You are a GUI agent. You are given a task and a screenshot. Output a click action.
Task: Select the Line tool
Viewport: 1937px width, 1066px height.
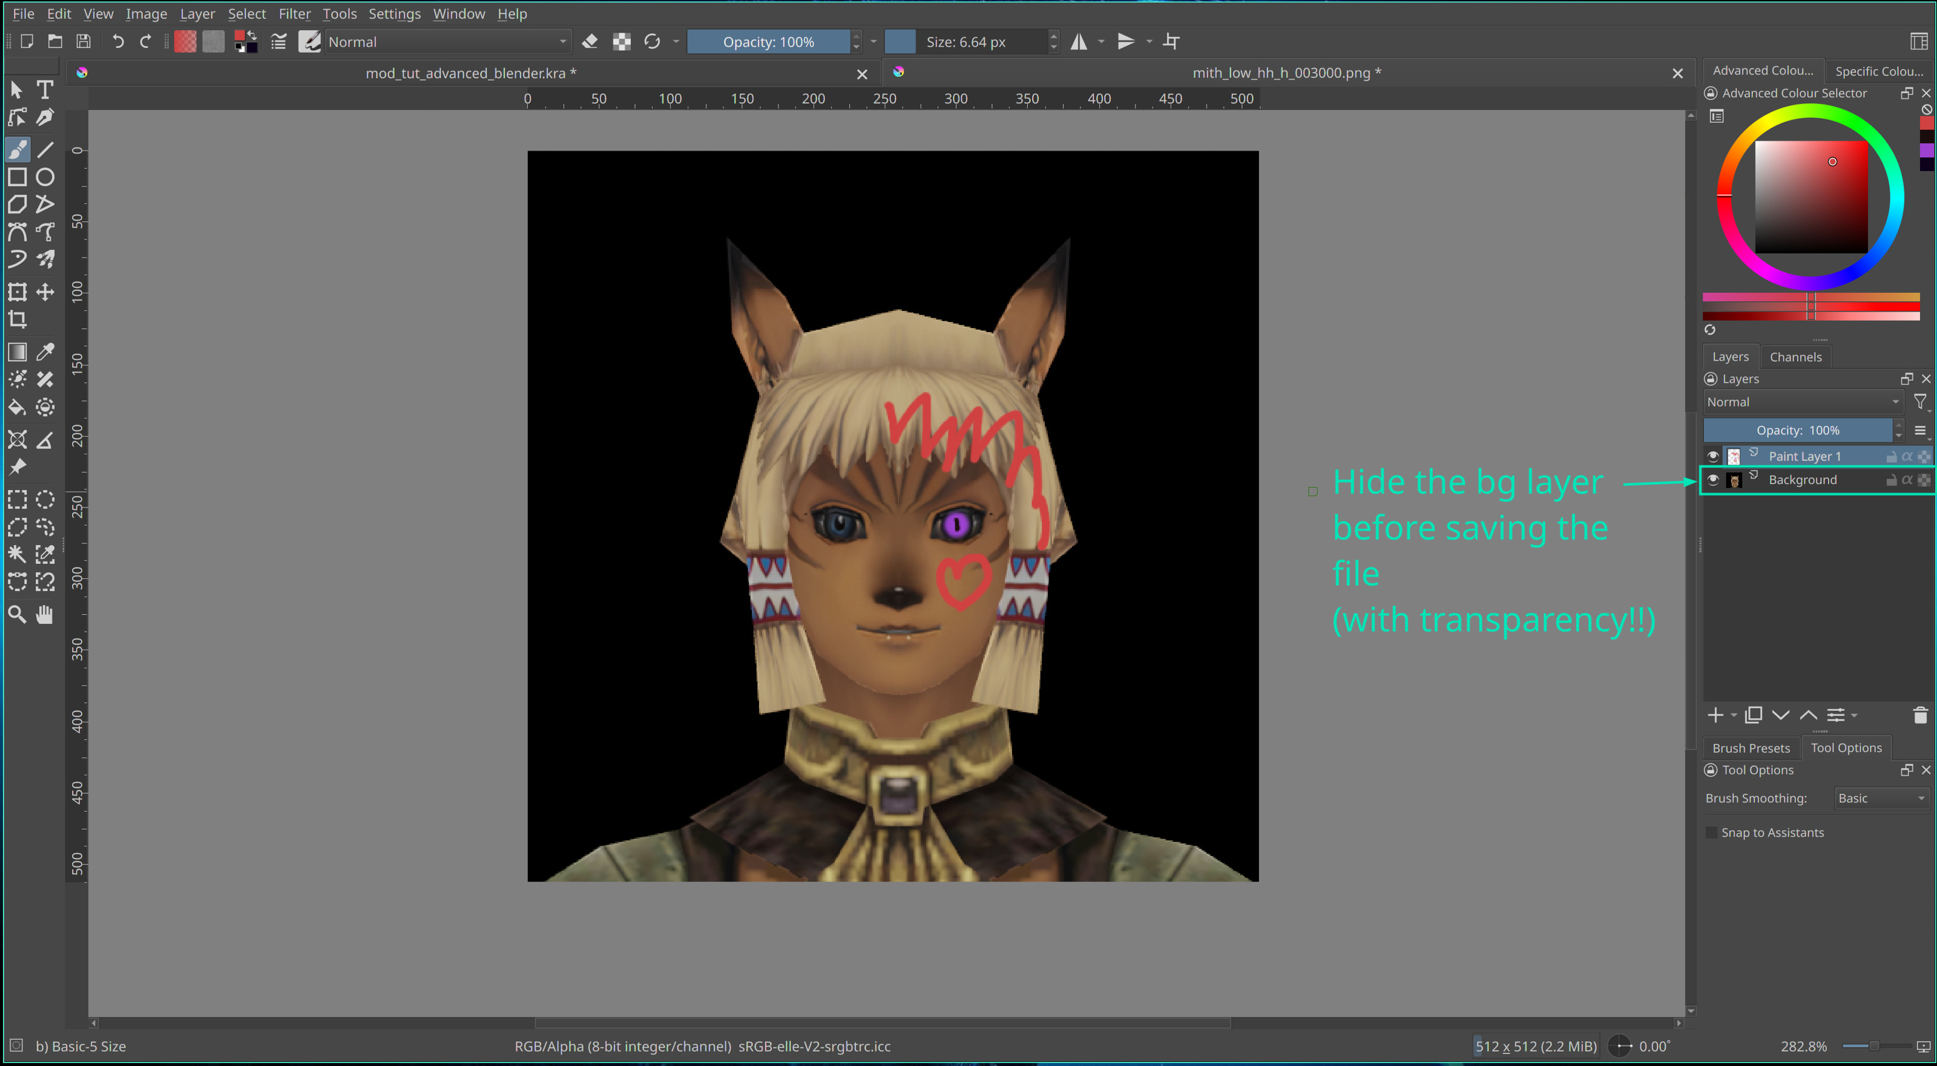[x=45, y=149]
